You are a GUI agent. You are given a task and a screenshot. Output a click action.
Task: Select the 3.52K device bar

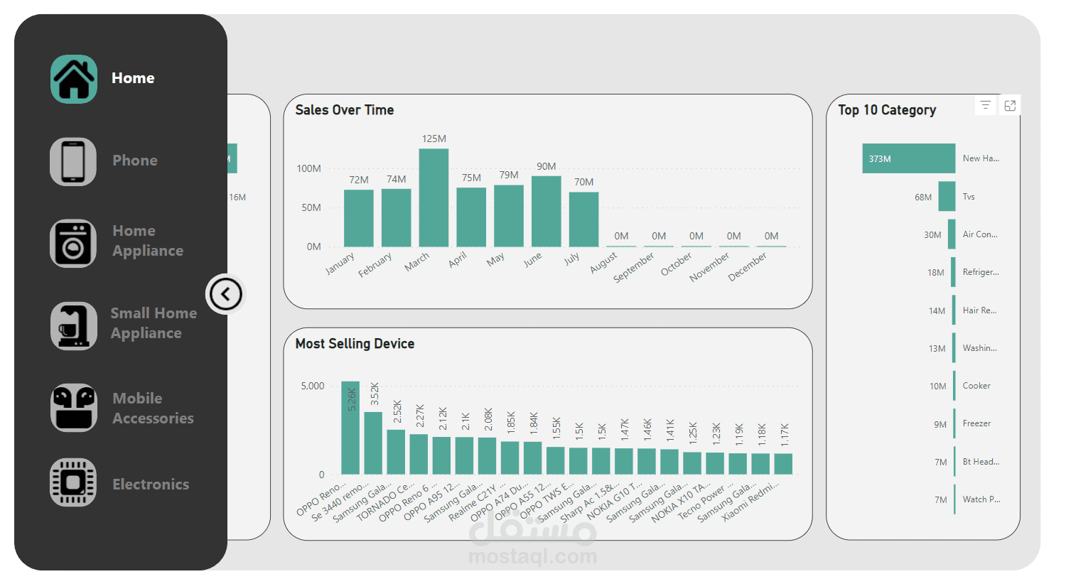click(x=373, y=443)
